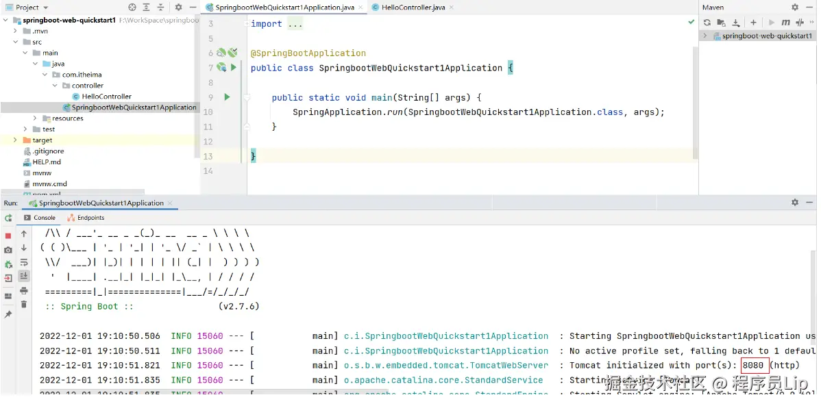Generate sources and update folders in Maven
Viewport: 821px width, 406px height.
click(x=722, y=23)
